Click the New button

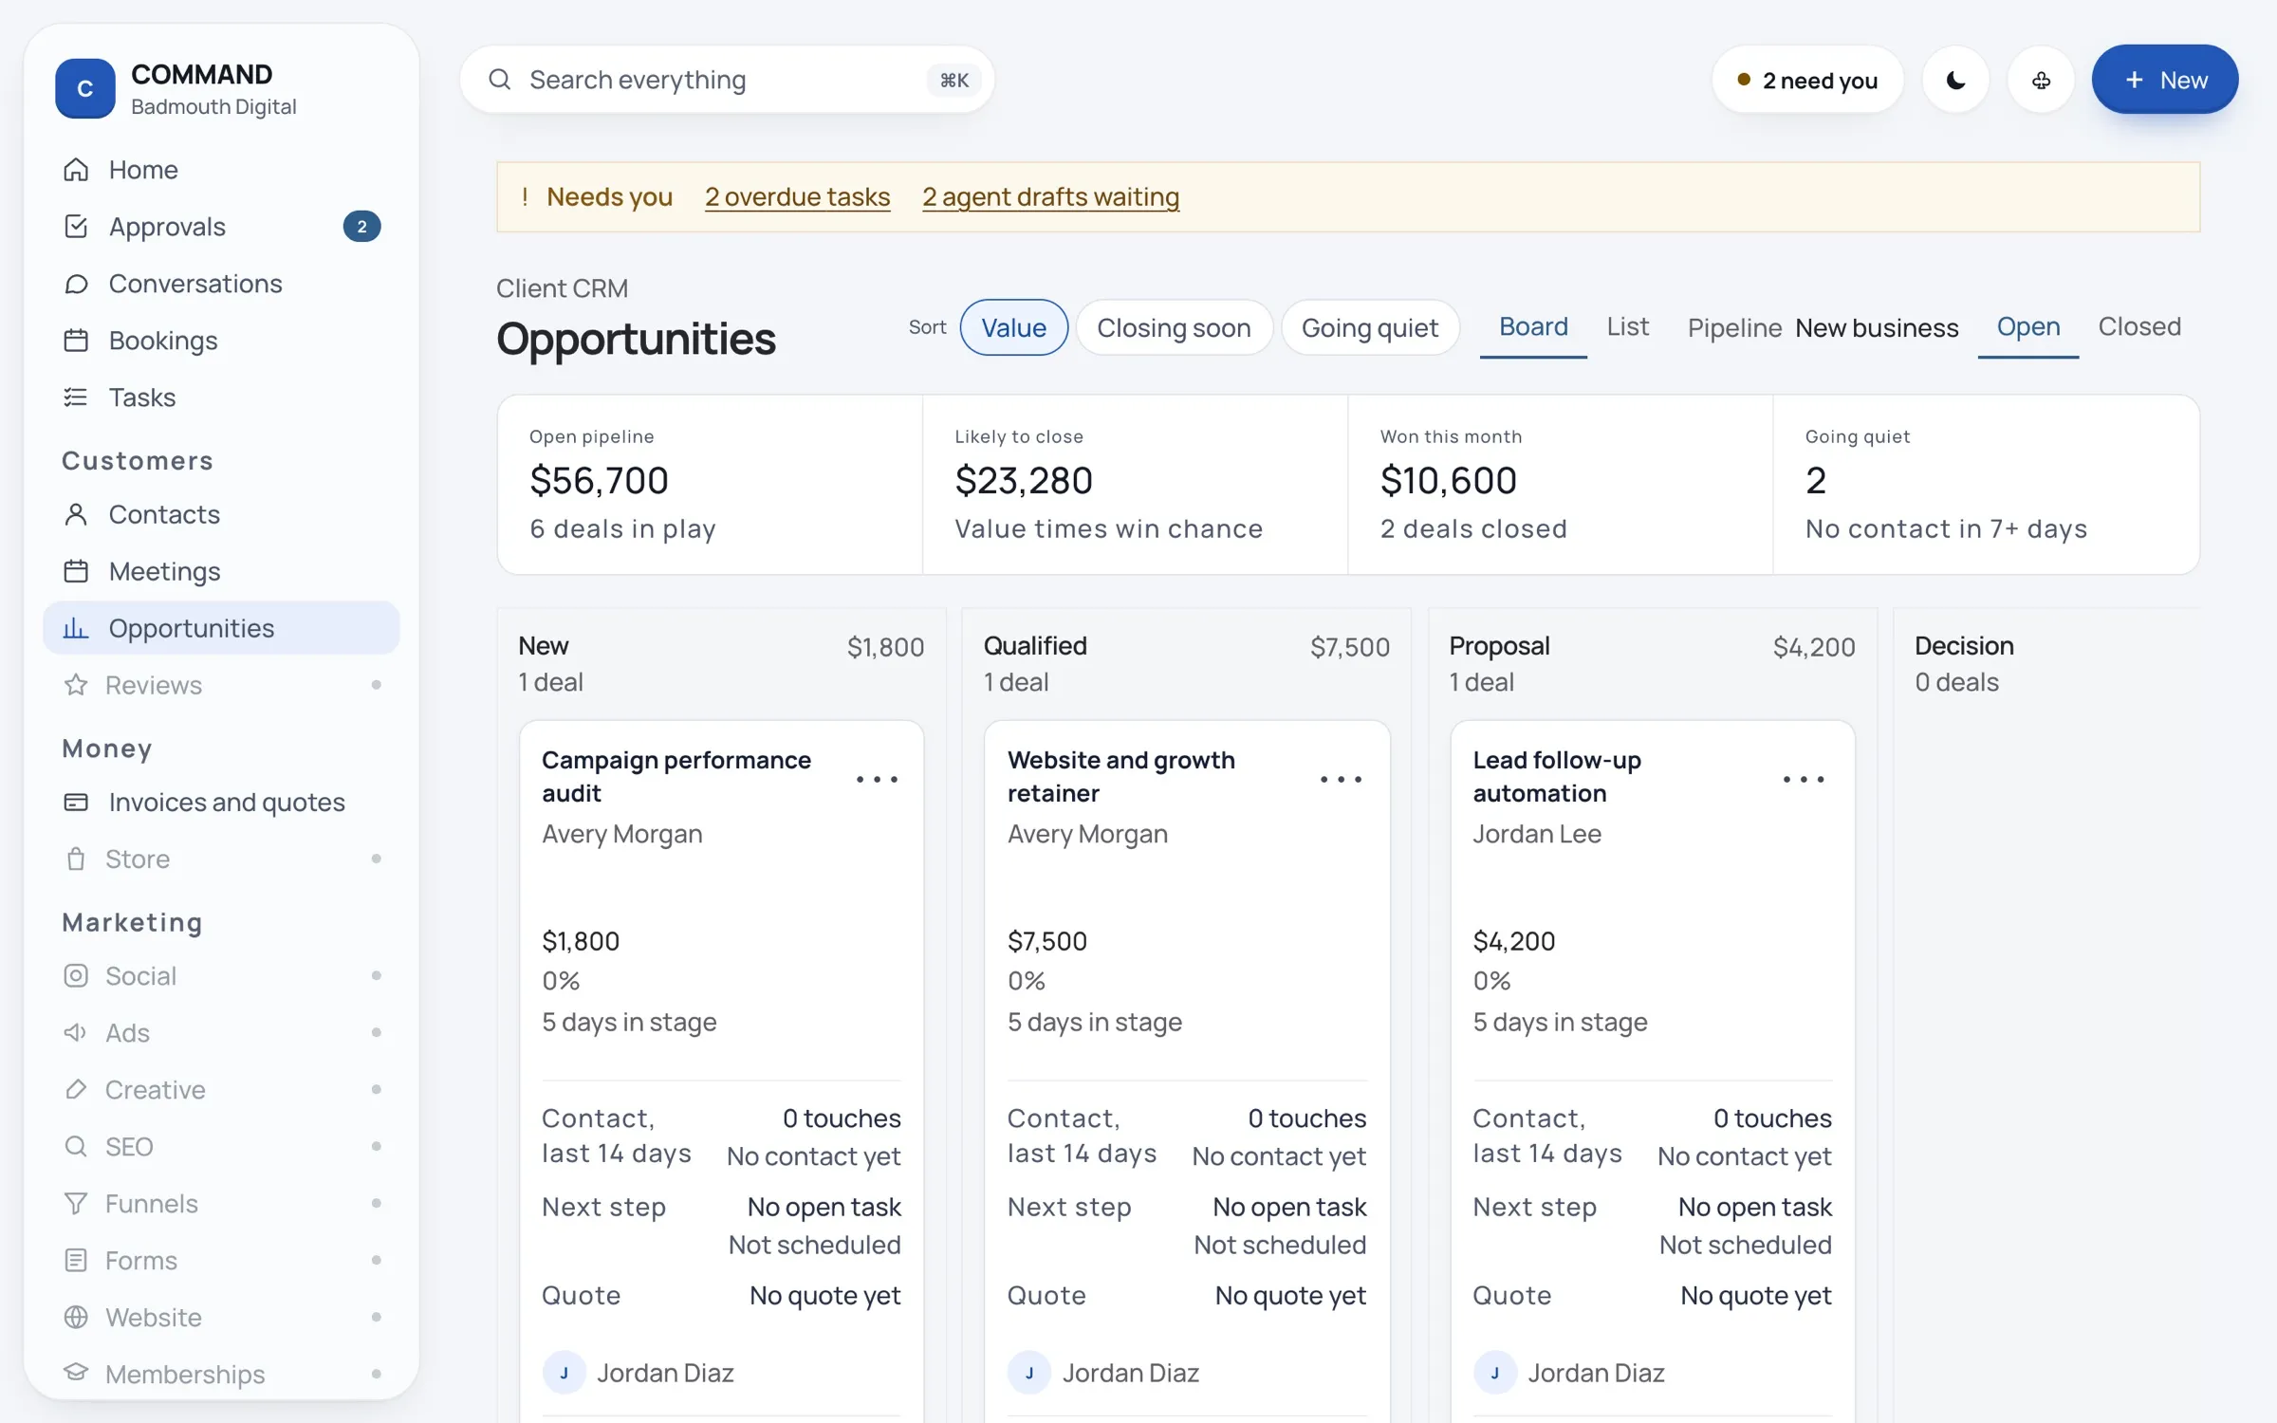pyautogui.click(x=2164, y=81)
